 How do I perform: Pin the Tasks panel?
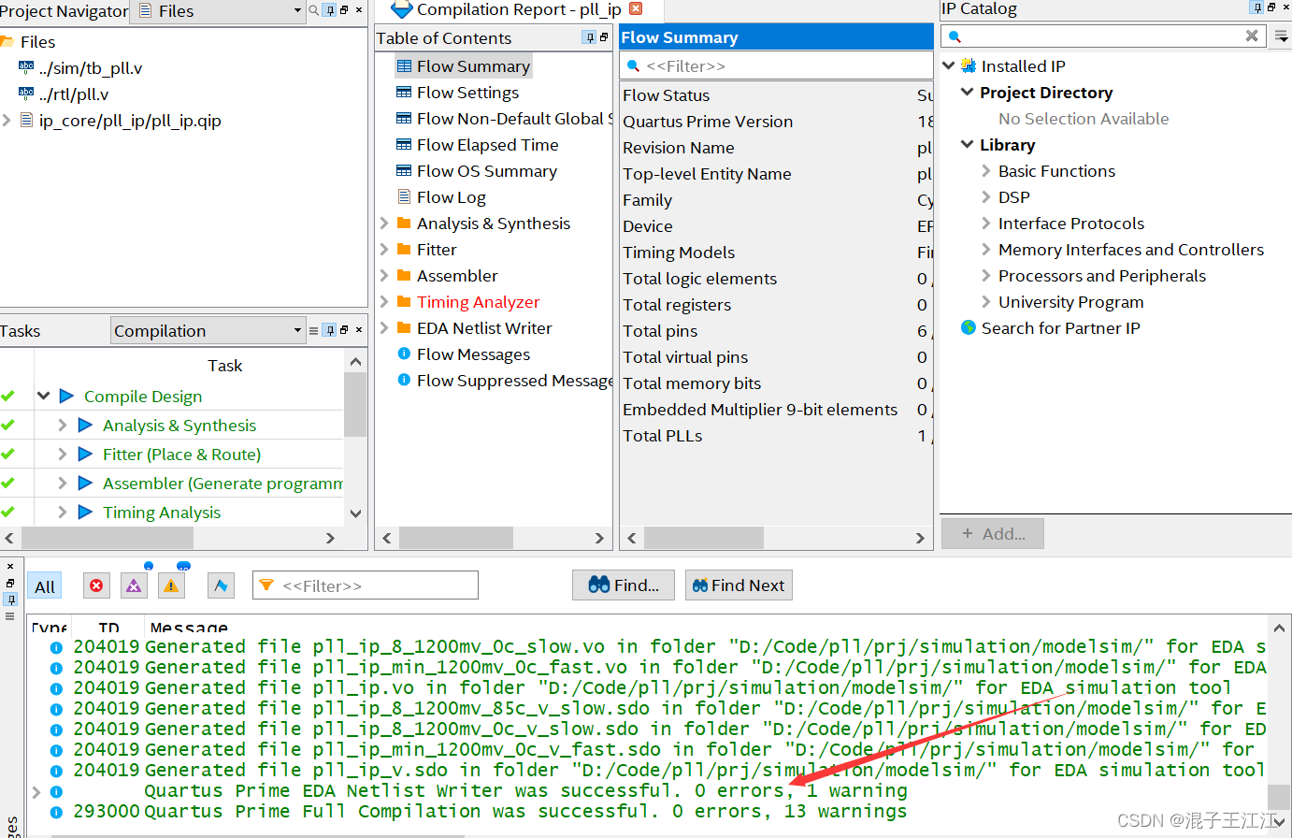click(330, 330)
